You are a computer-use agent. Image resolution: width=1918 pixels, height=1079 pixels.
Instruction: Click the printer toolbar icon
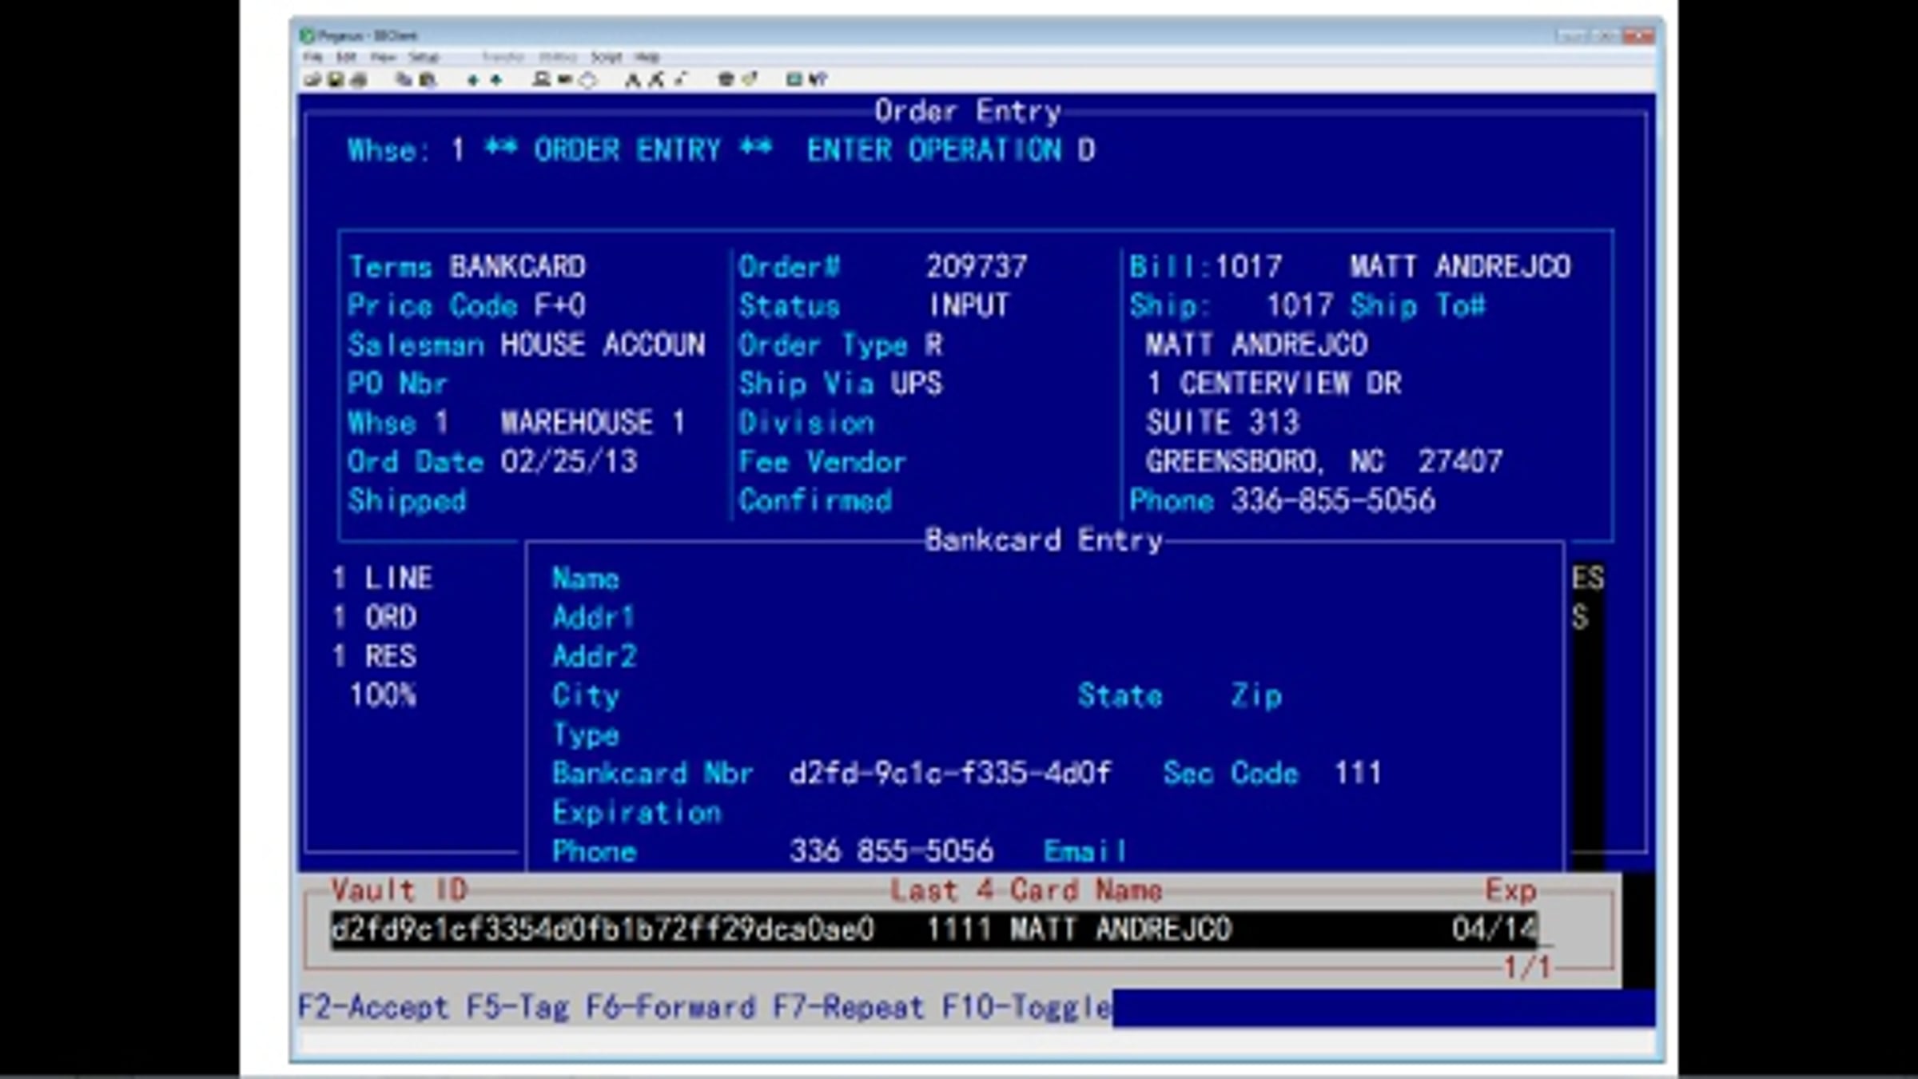[359, 79]
